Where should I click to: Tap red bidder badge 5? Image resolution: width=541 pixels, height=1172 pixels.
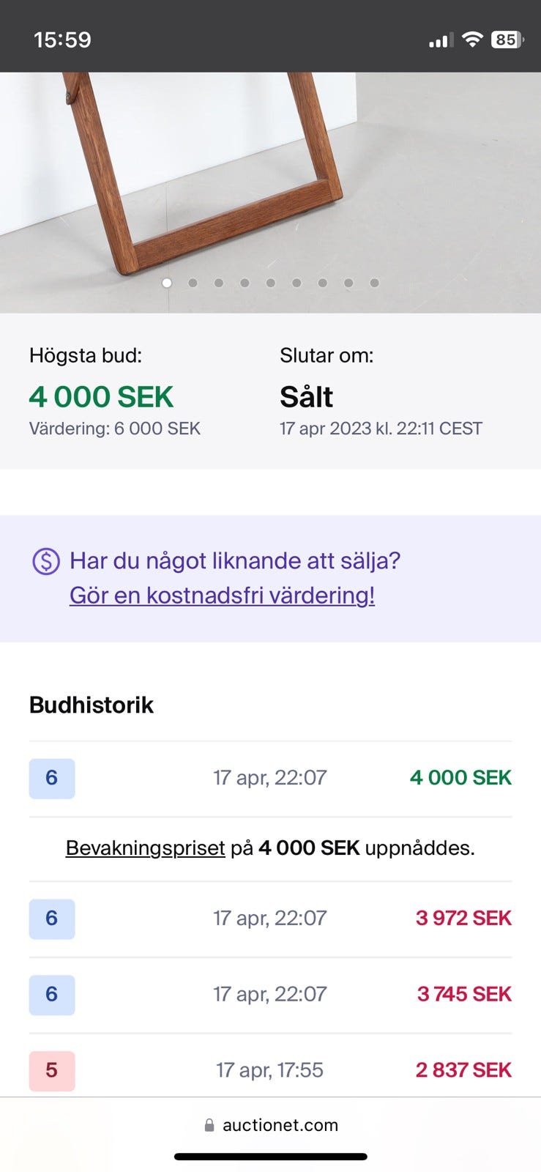[x=52, y=1070]
